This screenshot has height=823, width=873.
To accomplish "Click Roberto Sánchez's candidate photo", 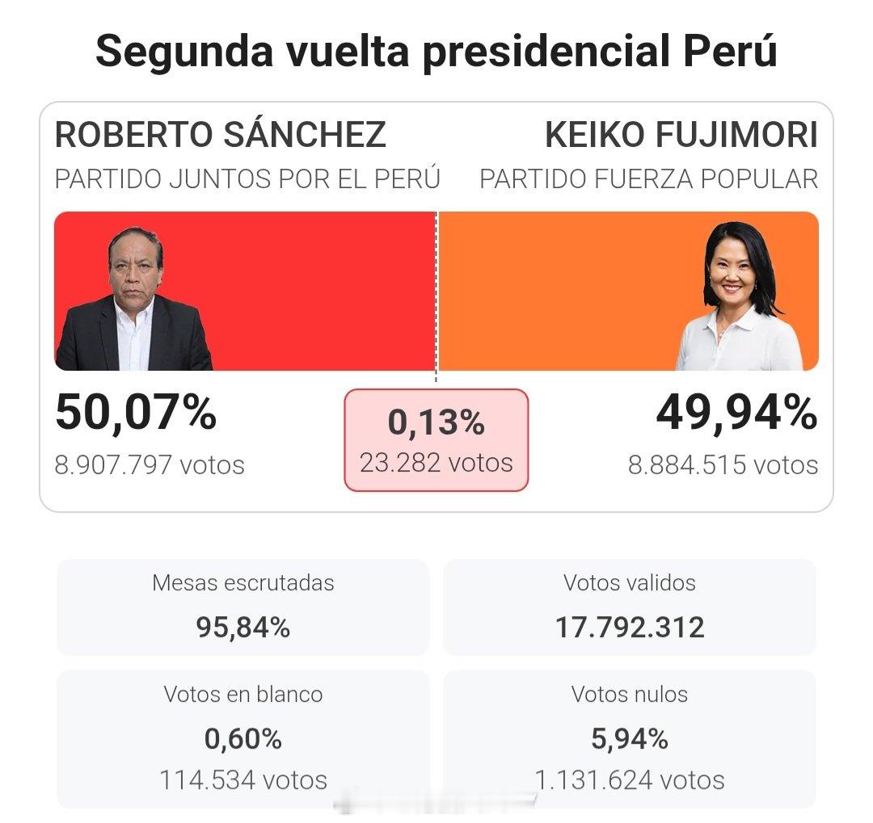I will pyautogui.click(x=134, y=299).
